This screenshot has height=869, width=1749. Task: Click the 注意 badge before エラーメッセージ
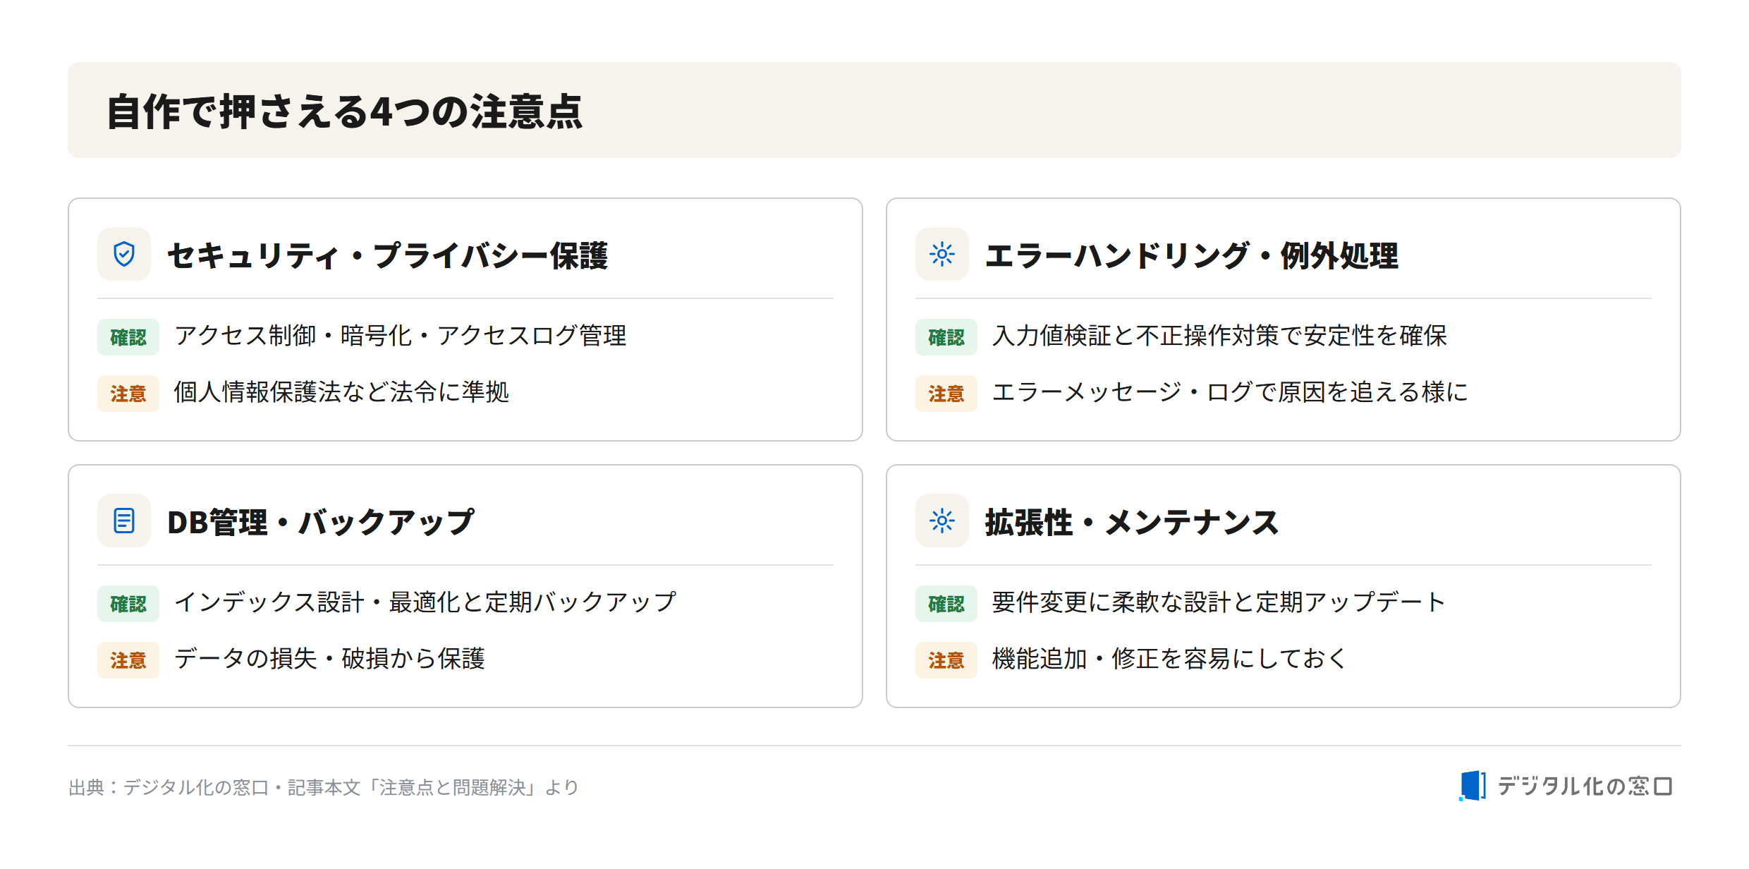click(x=946, y=394)
